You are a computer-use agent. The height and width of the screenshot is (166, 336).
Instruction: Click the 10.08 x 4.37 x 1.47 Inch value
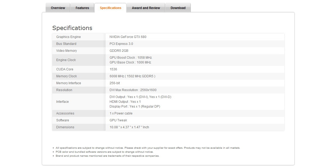129,127
